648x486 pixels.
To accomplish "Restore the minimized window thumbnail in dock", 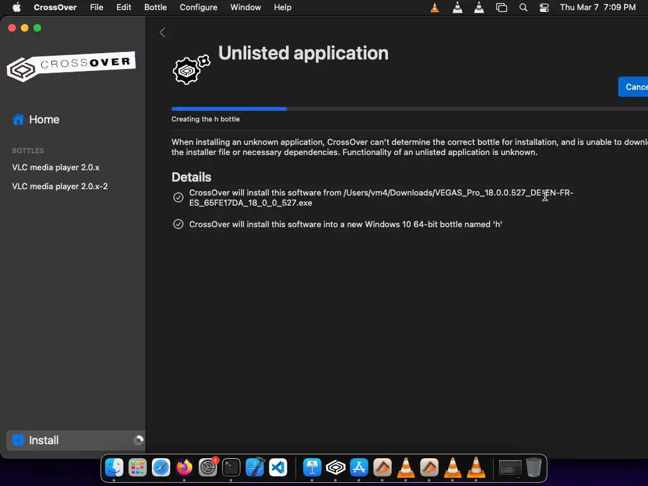I will tap(510, 468).
